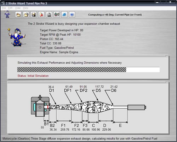Viewport: 177px width, 142px height.
Task: Minimize the Tuned Pipe Pro window
Action: (x=158, y=2)
